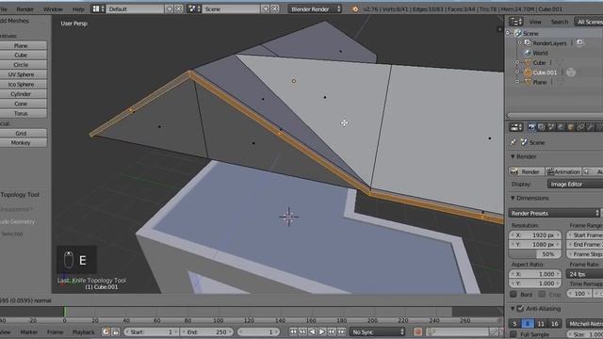The image size is (603, 339).
Task: Open the scene browse icon beside Scene field
Action: (x=194, y=8)
